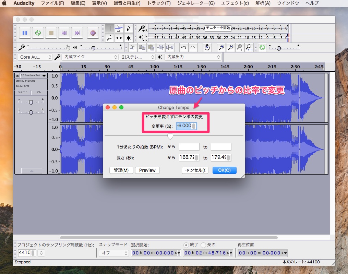Image resolution: width=348 pixels, height=274 pixels.
Task: Click the 変更率 (%) input field
Action: point(186,126)
